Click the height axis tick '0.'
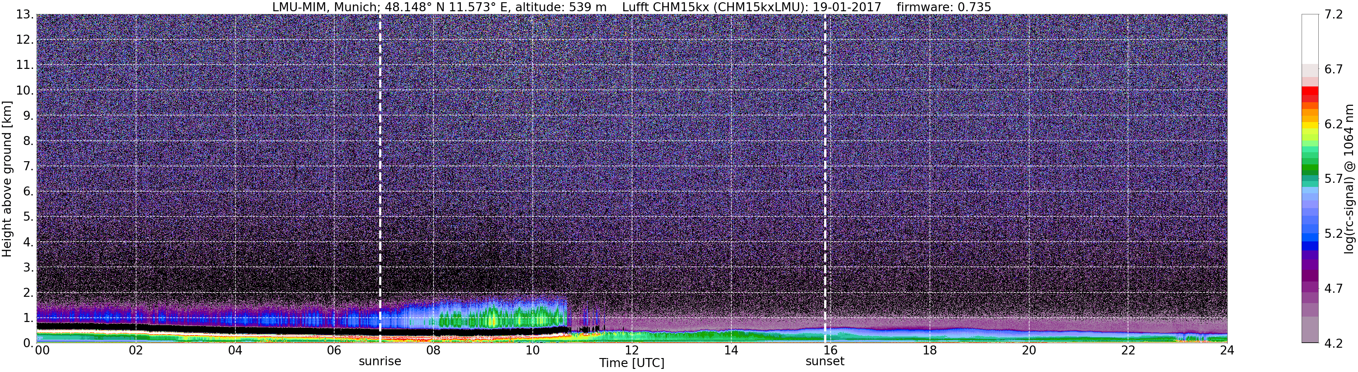1358x372 pixels. point(28,343)
